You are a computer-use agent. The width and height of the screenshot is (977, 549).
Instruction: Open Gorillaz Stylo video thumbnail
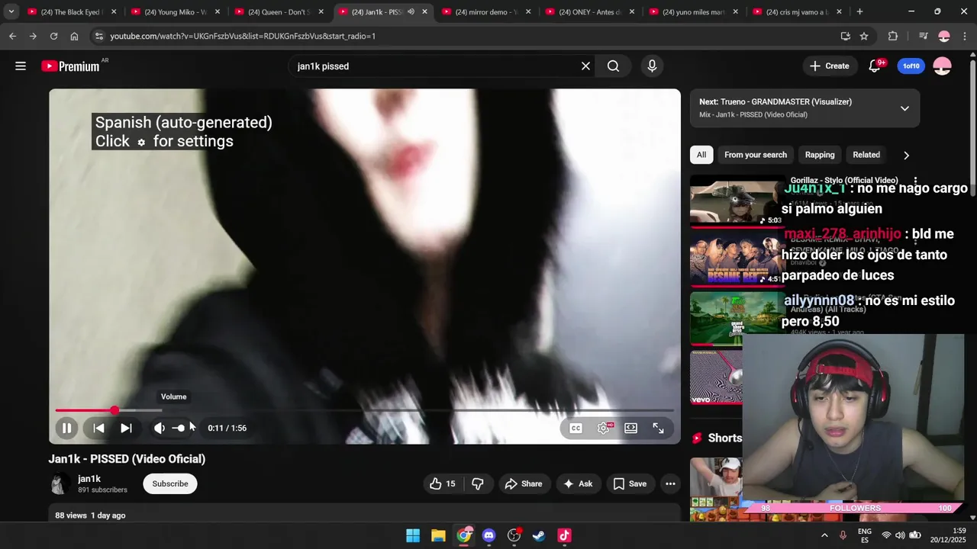coord(737,202)
